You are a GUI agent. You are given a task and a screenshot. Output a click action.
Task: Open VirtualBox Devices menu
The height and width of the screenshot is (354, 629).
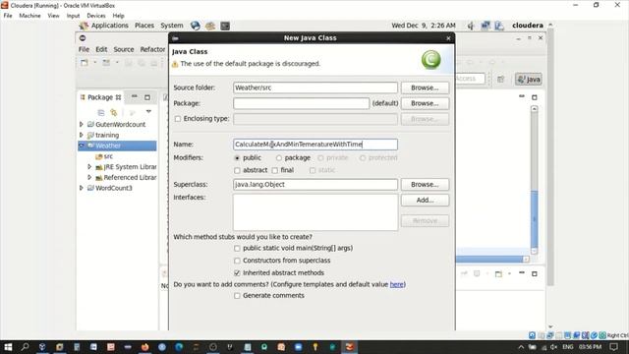tap(96, 16)
